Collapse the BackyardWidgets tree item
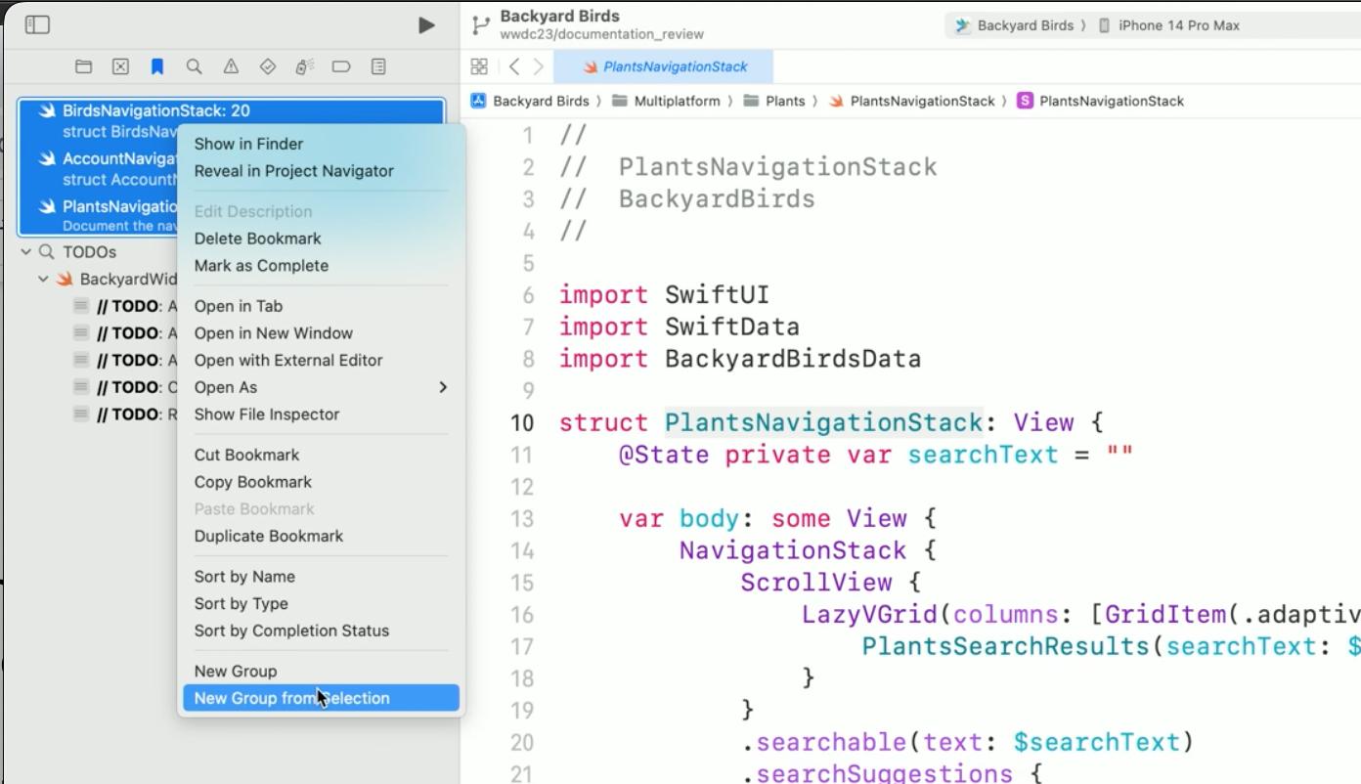Image resolution: width=1361 pixels, height=784 pixels. [42, 278]
